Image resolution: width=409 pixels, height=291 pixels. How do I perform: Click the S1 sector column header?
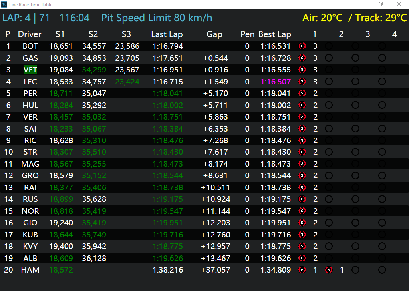(60, 34)
